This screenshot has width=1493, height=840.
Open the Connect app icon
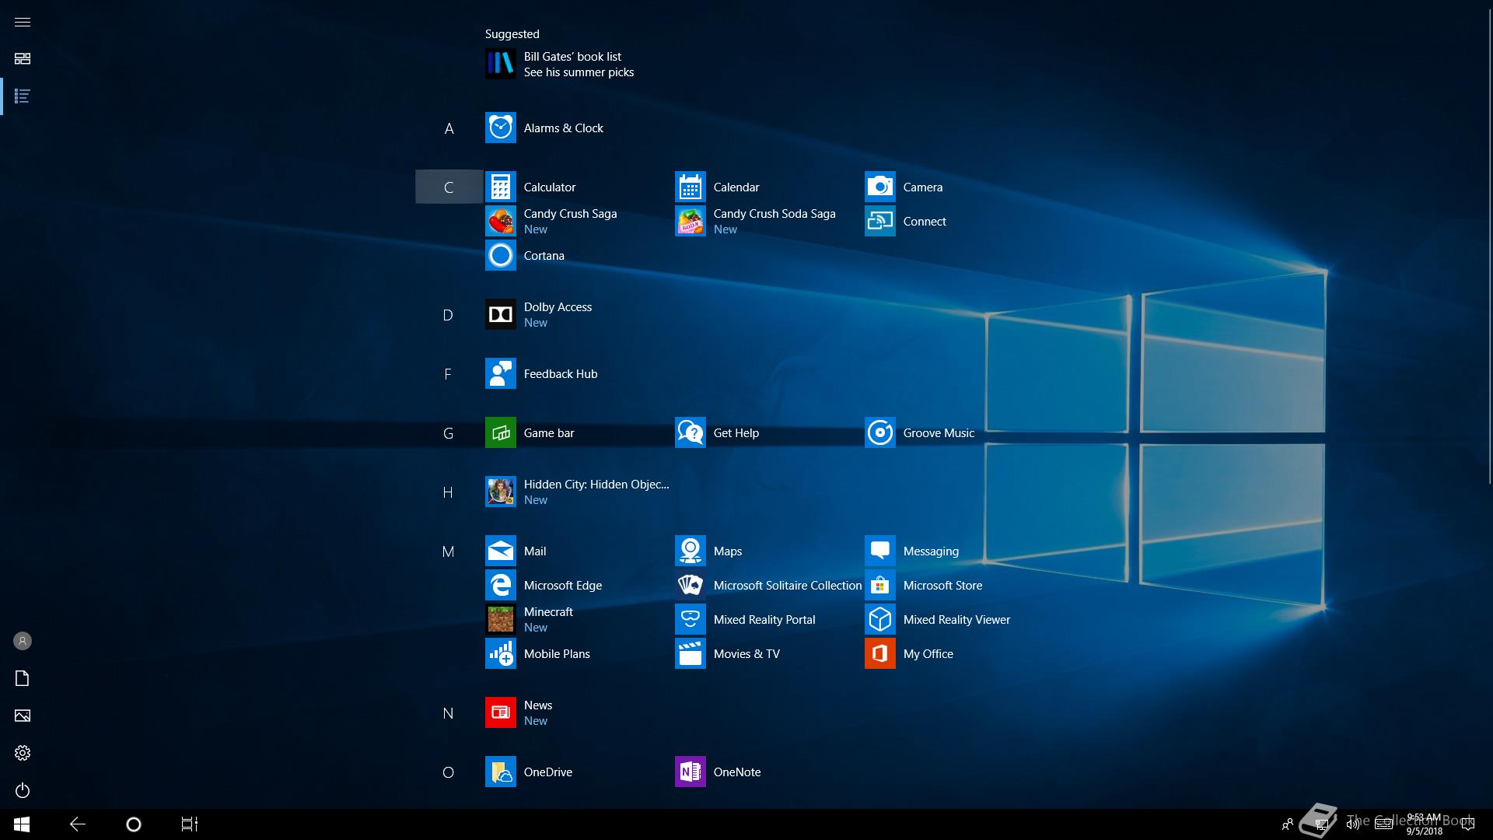[879, 221]
